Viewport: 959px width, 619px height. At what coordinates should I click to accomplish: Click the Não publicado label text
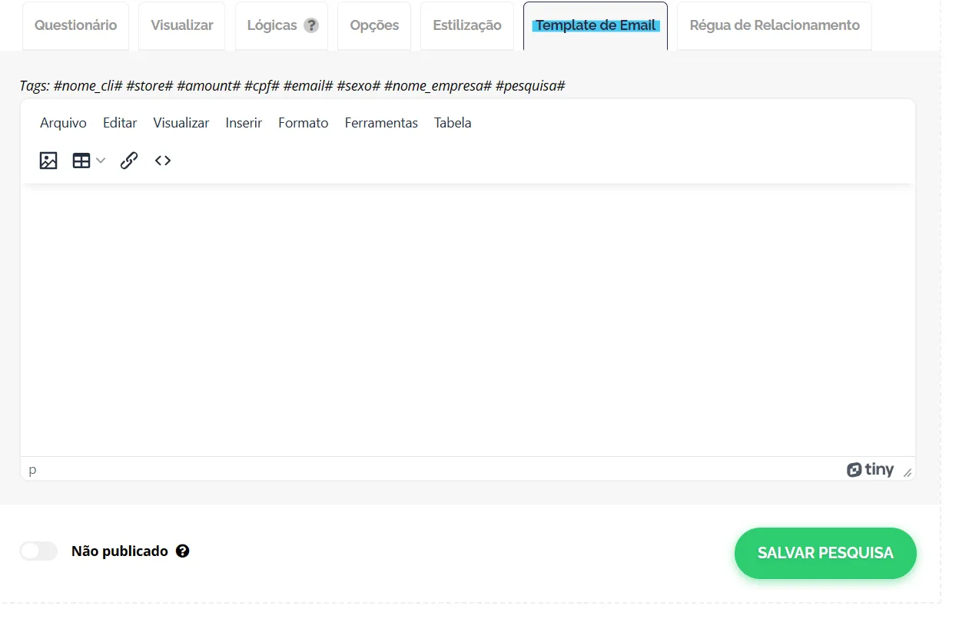click(x=120, y=551)
